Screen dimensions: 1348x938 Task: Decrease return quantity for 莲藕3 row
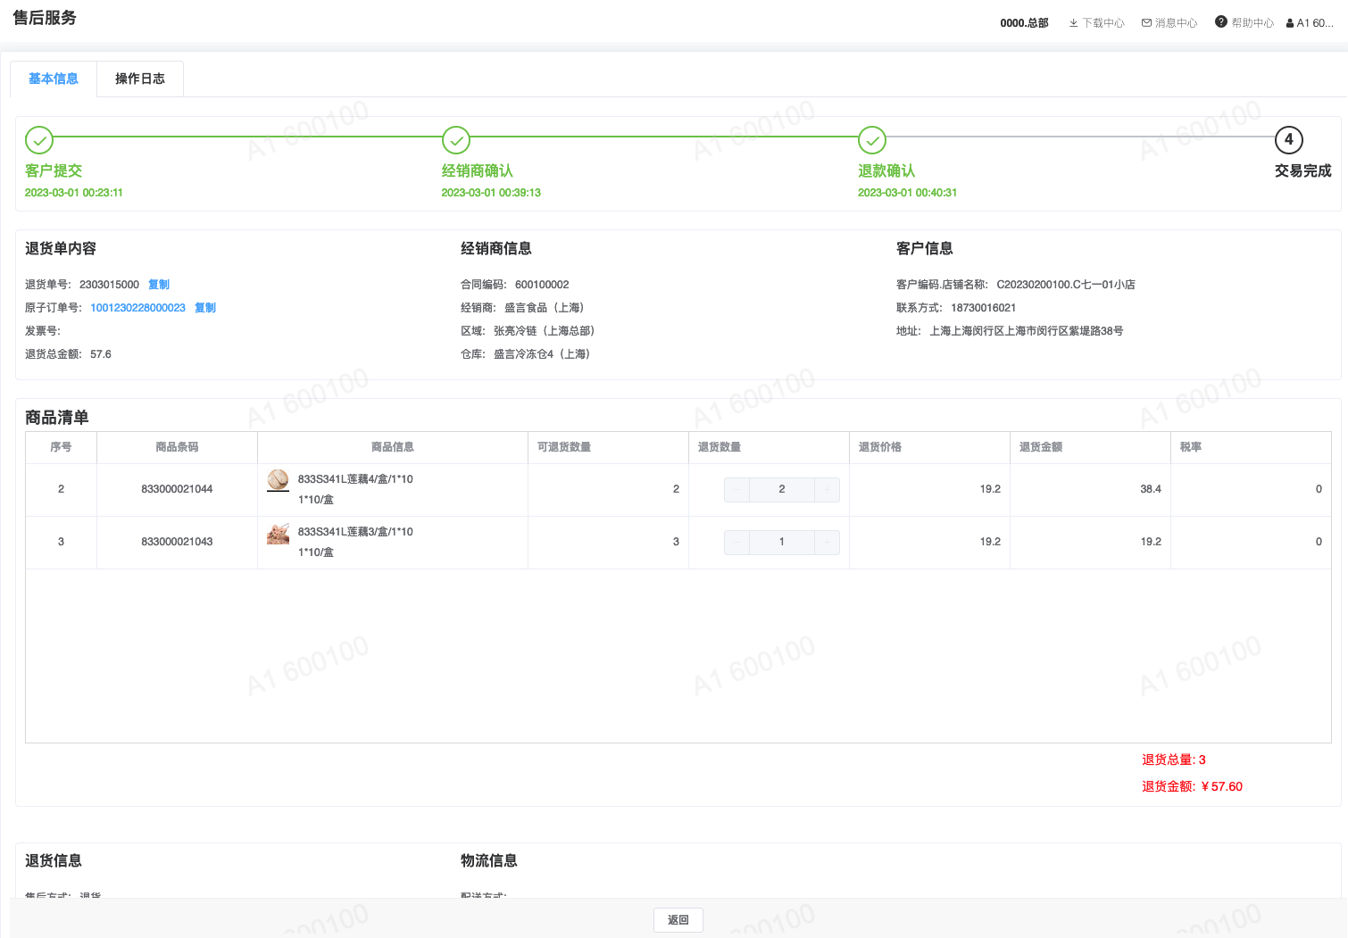point(736,542)
